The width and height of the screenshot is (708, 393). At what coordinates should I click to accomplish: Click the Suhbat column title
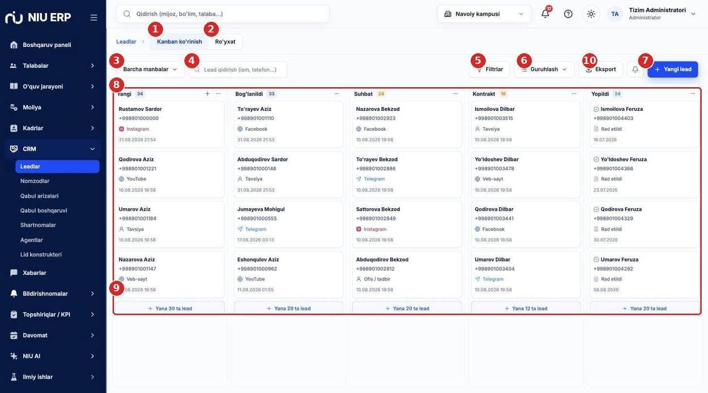363,94
